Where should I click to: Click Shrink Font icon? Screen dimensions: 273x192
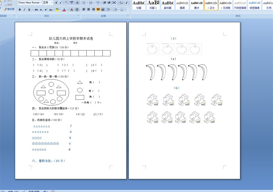61,3
